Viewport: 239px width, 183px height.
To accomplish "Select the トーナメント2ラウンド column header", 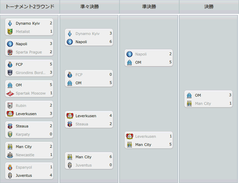I will (x=30, y=7).
